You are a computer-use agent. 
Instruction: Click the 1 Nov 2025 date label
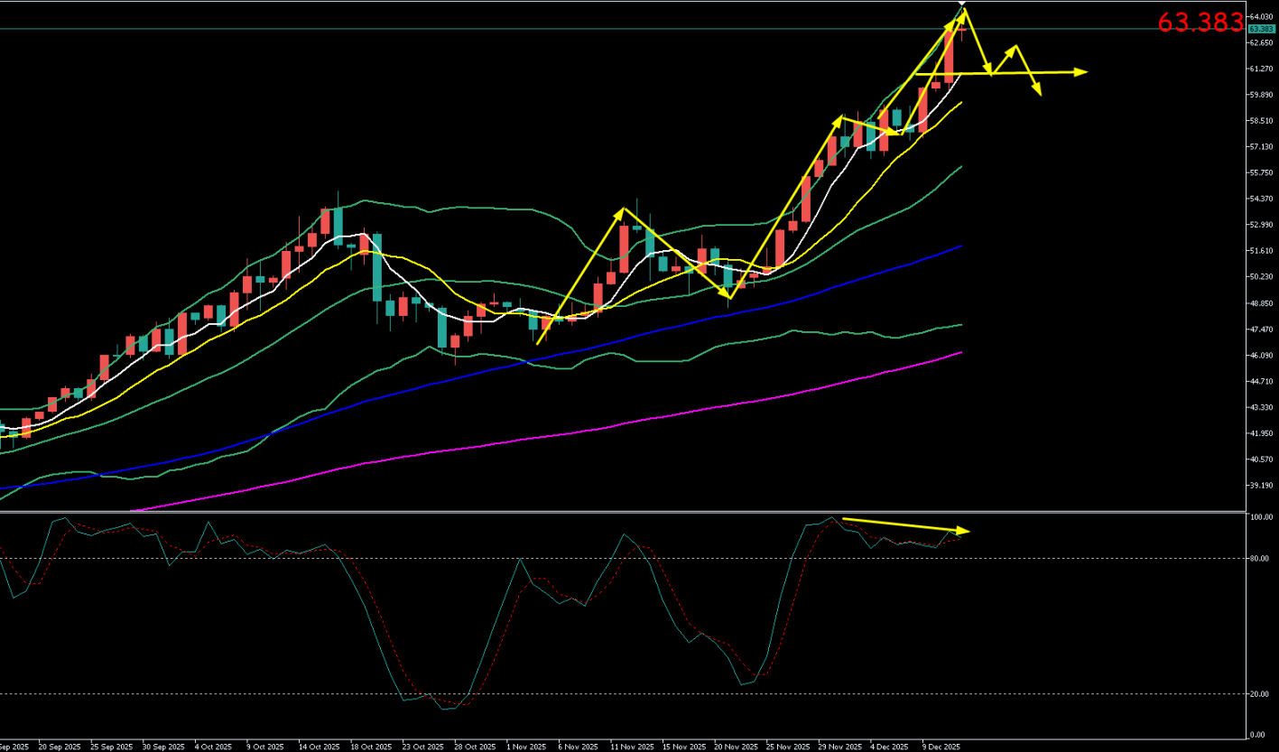point(526,747)
